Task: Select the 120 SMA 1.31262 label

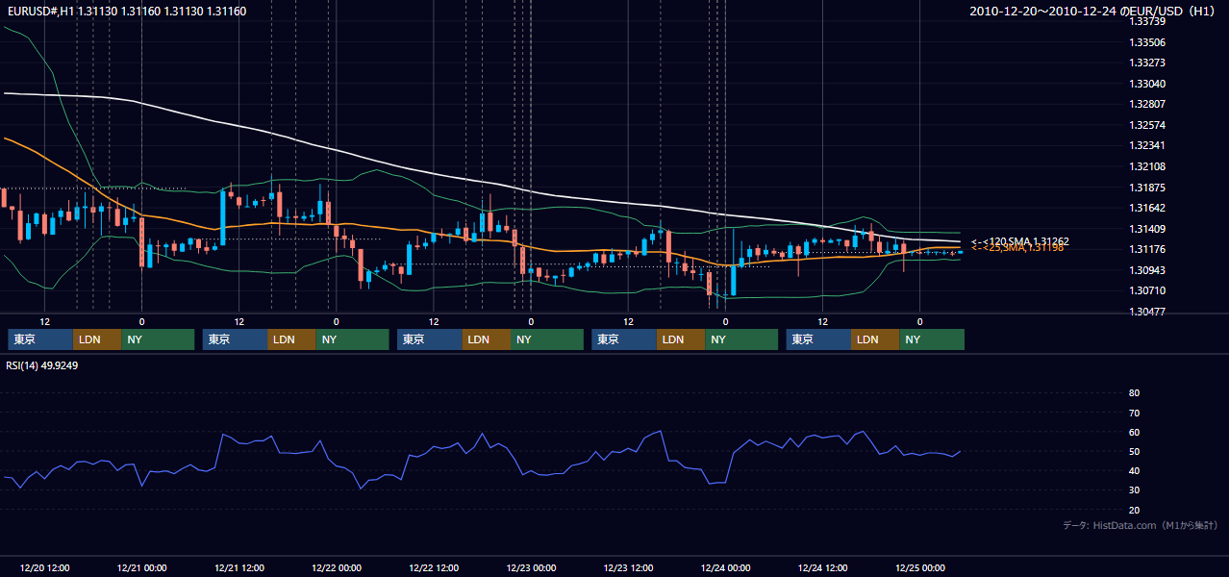Action: 1020,241
